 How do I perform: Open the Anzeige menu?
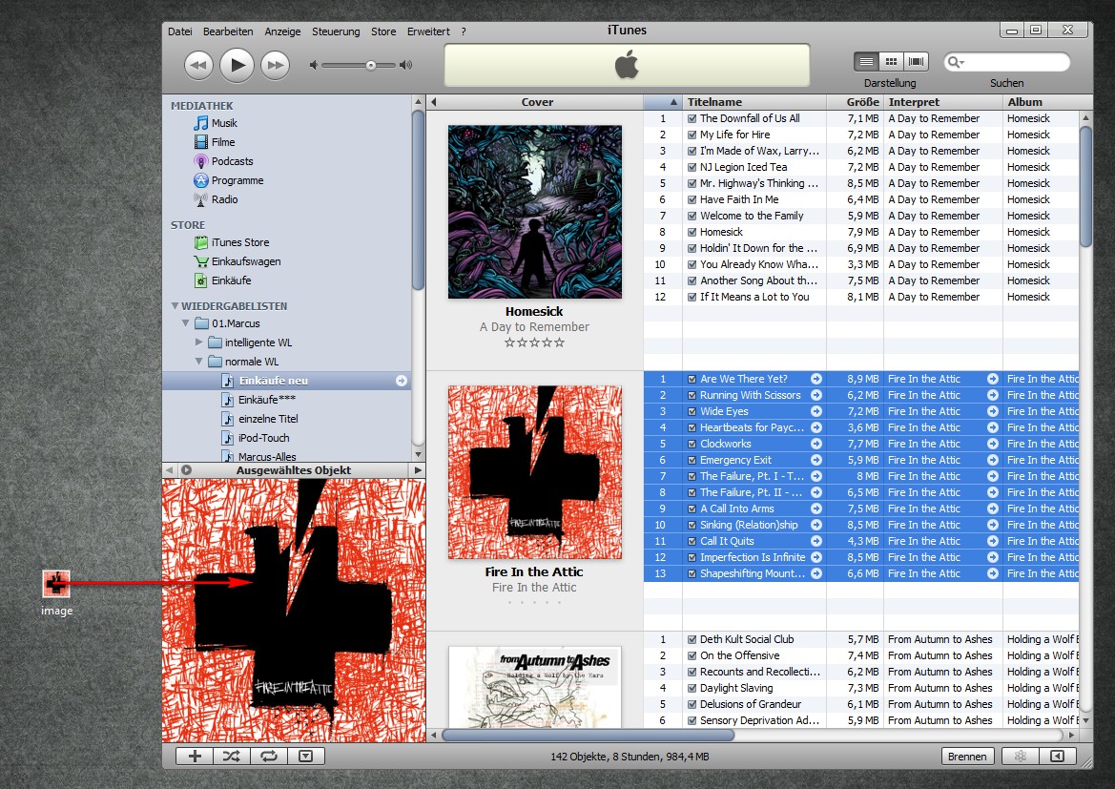(x=282, y=31)
